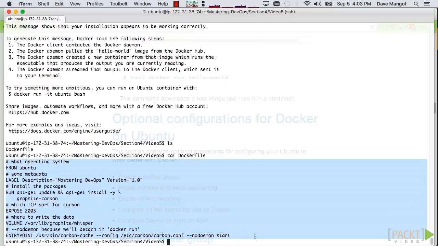This screenshot has width=438, height=246.
Task: Open the Profiles menu
Action: pyautogui.click(x=95, y=4)
